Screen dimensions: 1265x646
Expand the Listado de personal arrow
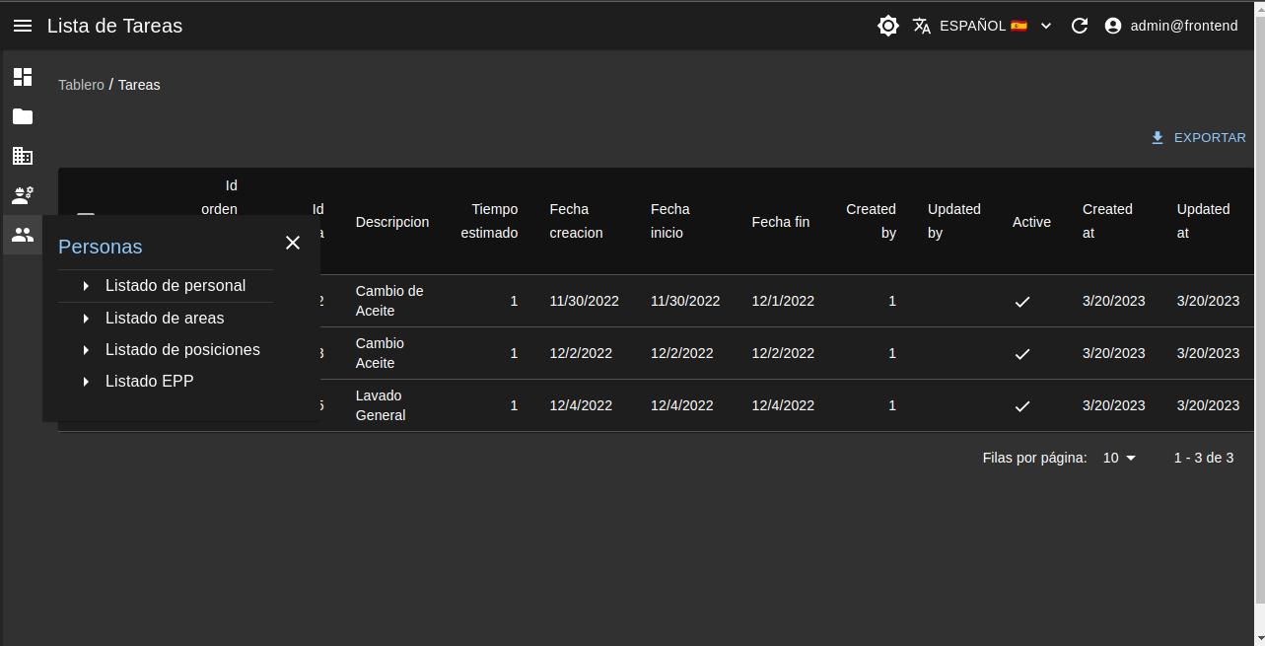click(x=87, y=286)
